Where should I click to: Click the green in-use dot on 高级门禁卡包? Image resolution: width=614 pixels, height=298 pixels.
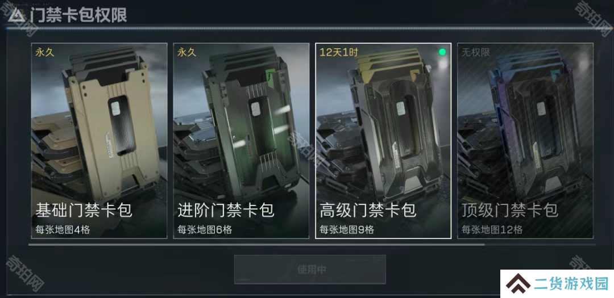(x=442, y=52)
